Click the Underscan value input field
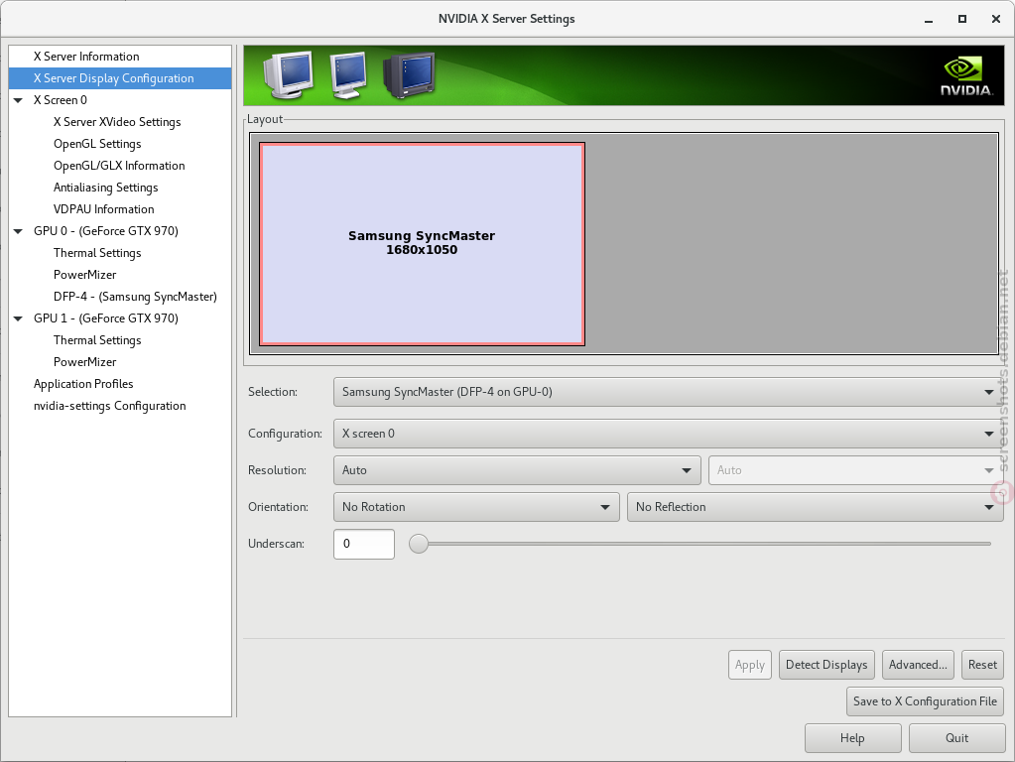The width and height of the screenshot is (1015, 762). [x=364, y=544]
